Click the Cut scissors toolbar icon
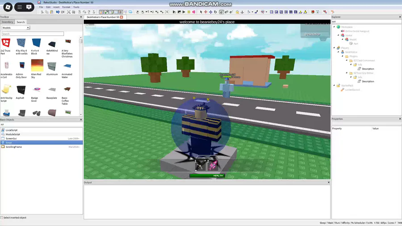The width and height of the screenshot is (402, 226). point(42,12)
